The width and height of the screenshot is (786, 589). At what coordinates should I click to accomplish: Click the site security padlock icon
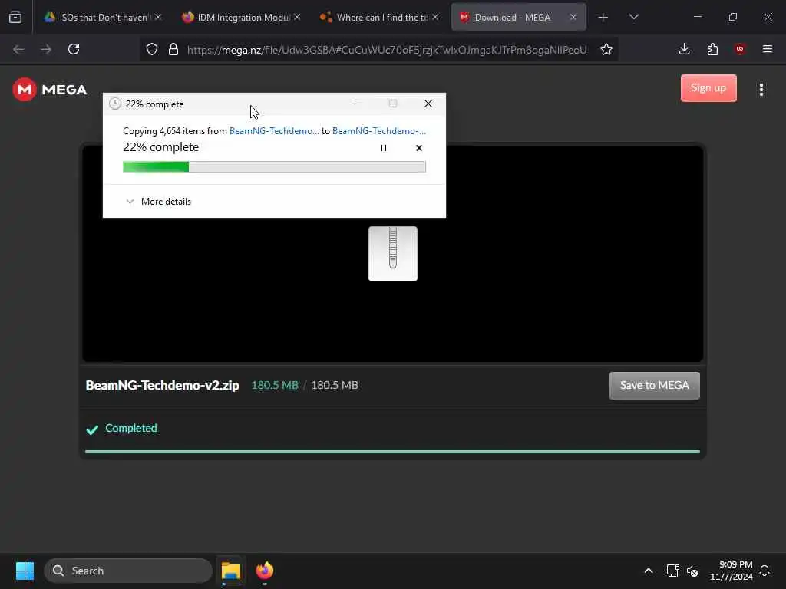[173, 49]
